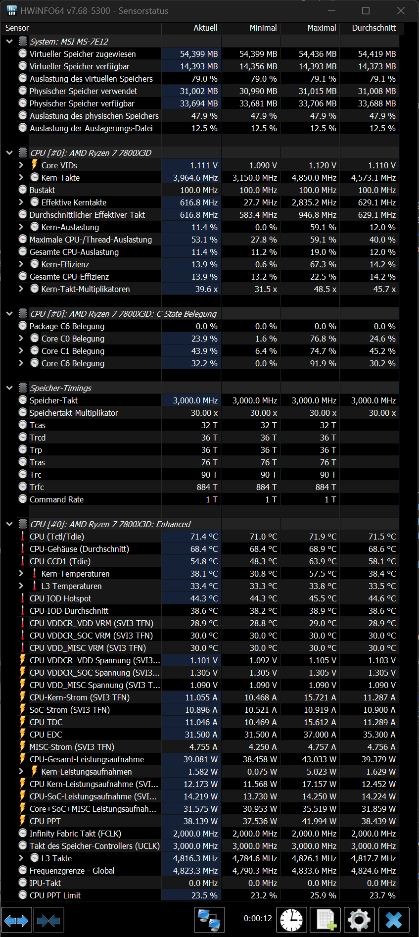Collapse the C-State Belegung group

coord(9,314)
